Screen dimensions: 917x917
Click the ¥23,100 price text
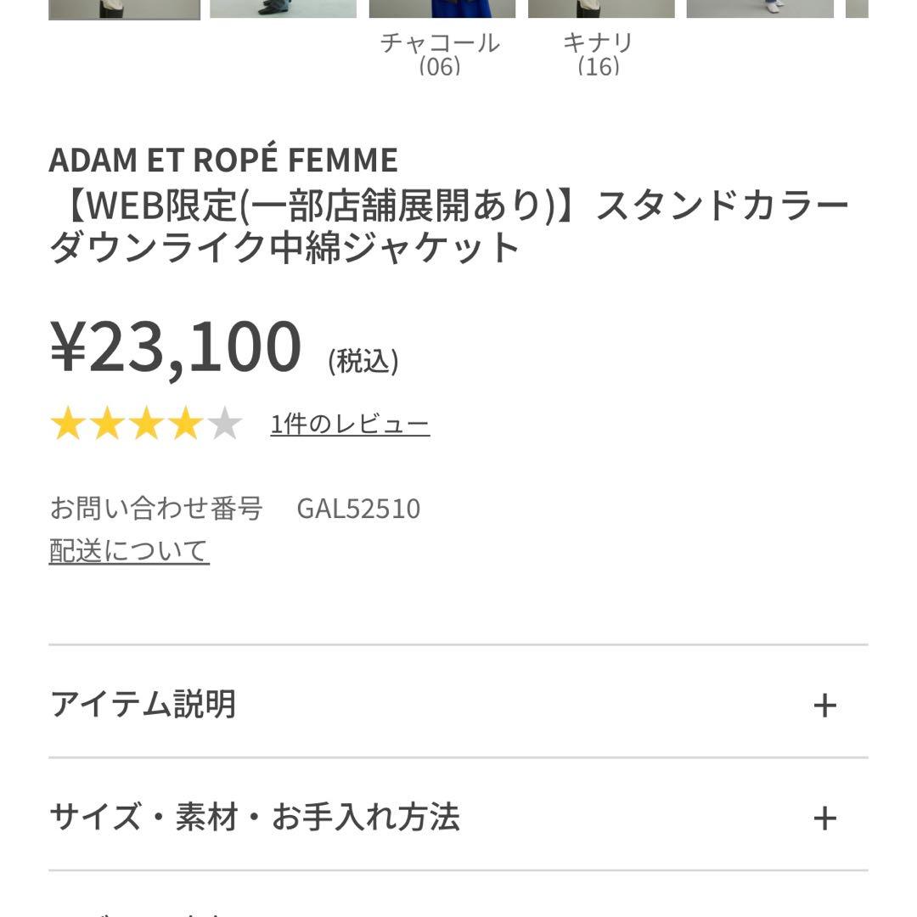[176, 346]
